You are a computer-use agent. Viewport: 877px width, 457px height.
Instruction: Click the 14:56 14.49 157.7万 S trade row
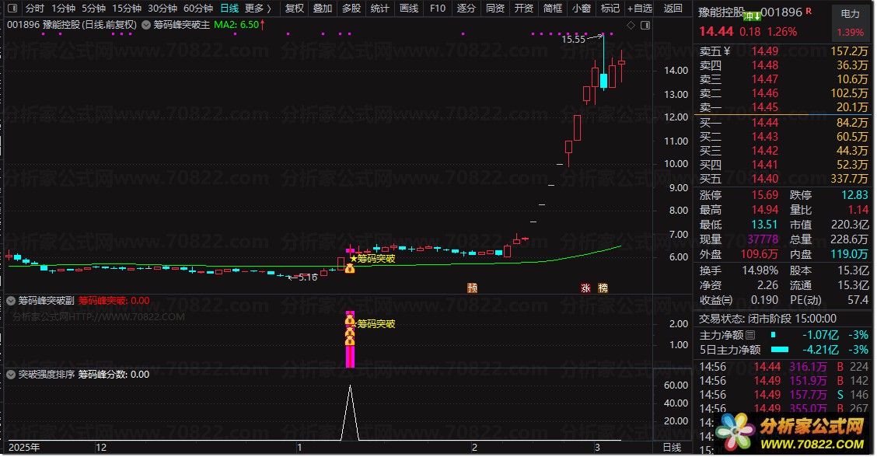784,395
